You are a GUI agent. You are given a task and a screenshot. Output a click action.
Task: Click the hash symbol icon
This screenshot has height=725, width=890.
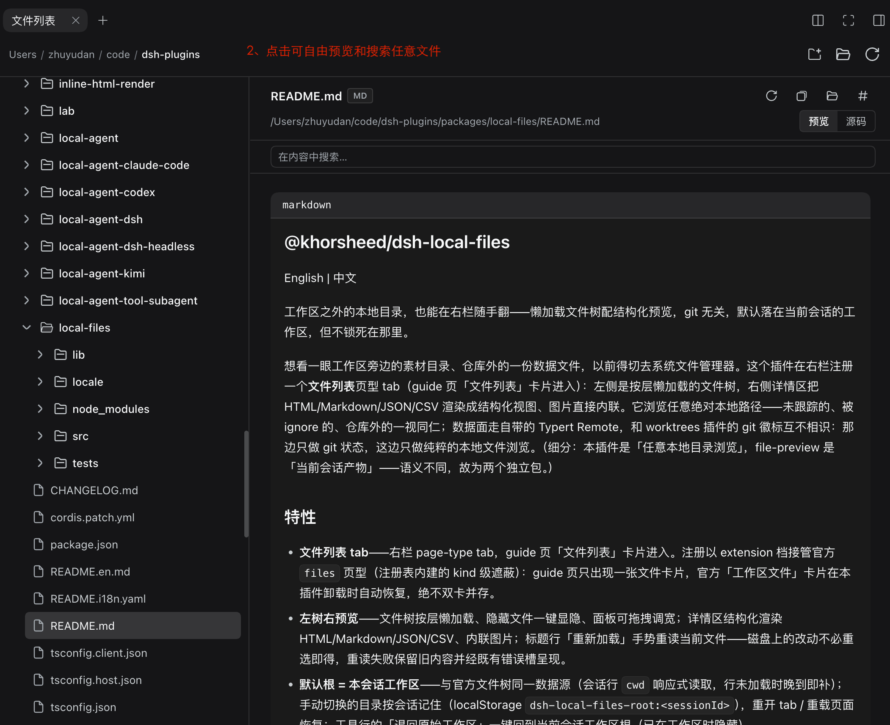(863, 96)
